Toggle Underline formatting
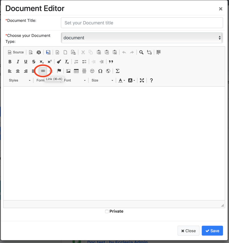 (26, 62)
